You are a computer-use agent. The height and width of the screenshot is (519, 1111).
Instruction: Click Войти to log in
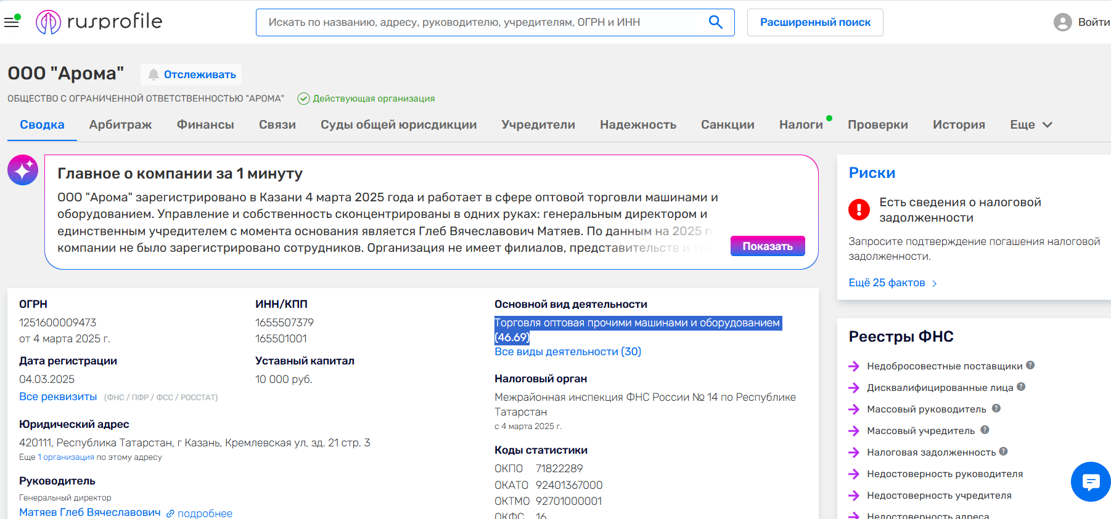[1082, 22]
